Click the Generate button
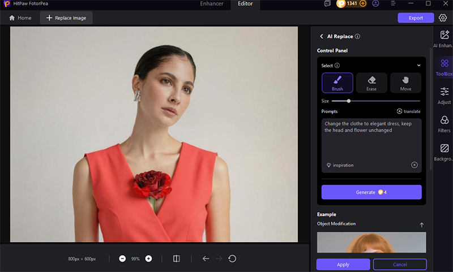Viewport: 453px width, 272px height. click(371, 192)
